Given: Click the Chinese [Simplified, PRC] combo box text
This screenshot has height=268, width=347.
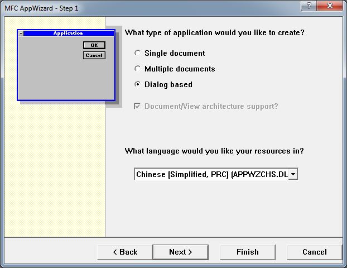Looking at the screenshot, I should coord(211,174).
